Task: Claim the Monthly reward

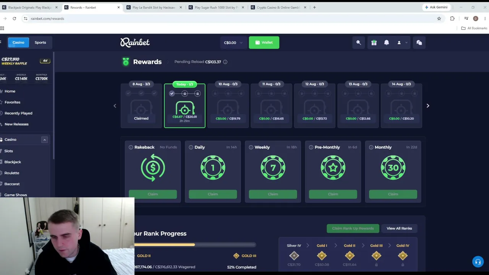Action: [x=393, y=194]
